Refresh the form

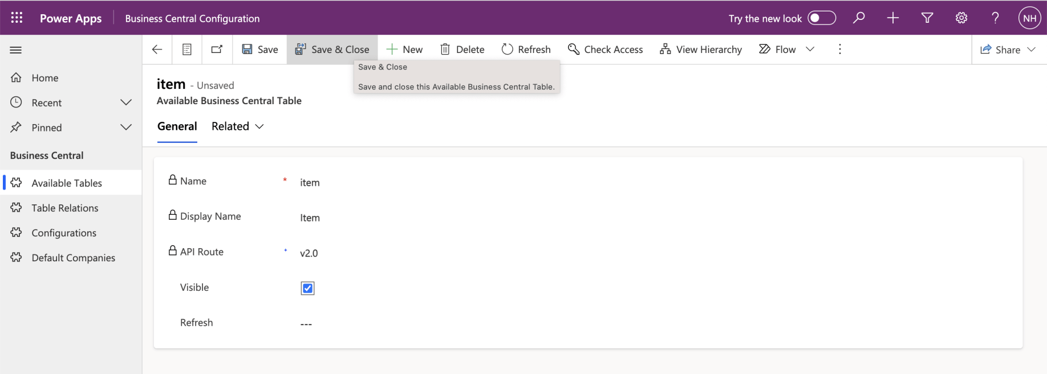526,49
